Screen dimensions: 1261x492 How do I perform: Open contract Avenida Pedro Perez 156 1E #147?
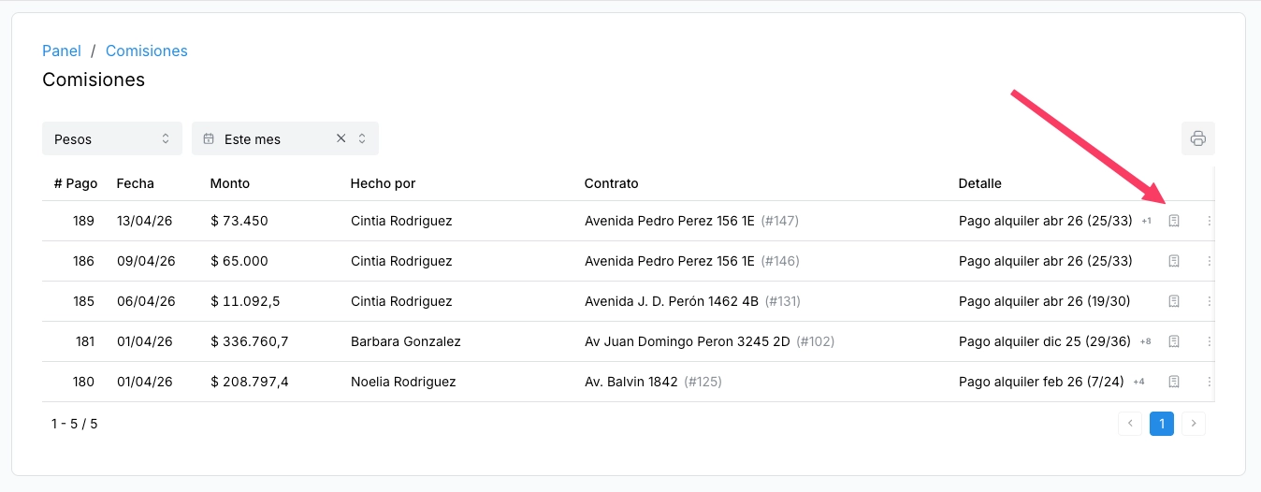(x=691, y=221)
